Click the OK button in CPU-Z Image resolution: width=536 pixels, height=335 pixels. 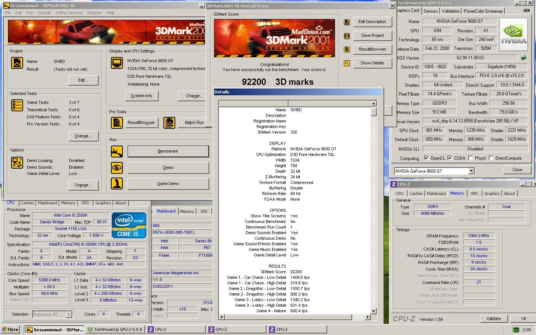pyautogui.click(x=523, y=319)
